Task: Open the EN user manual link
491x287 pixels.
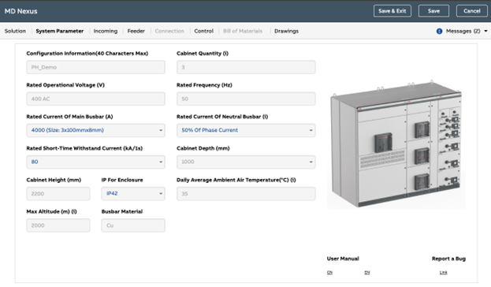Action: coord(367,273)
